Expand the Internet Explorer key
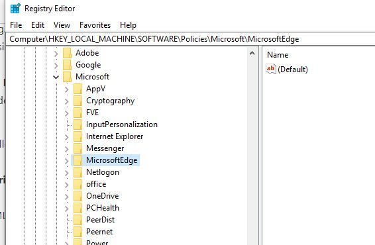375x245 pixels. [67, 137]
